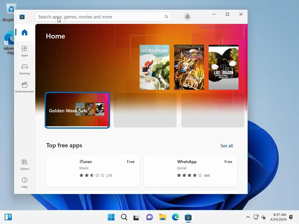Click the Music category under iTunes
The image size is (299, 224).
coord(84,168)
